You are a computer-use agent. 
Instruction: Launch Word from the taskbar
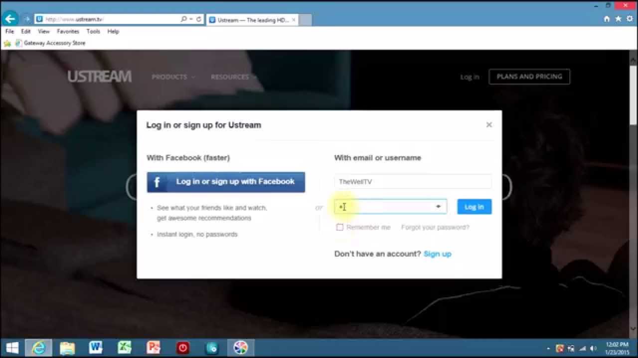point(96,348)
